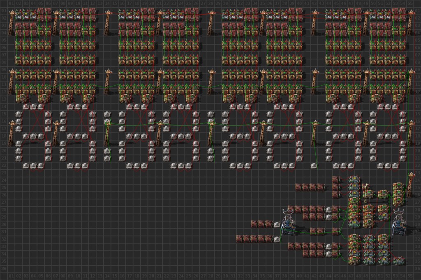Screen dimensions: 421x280
Task: Click left ruler row label 23
Action: tap(4, 173)
